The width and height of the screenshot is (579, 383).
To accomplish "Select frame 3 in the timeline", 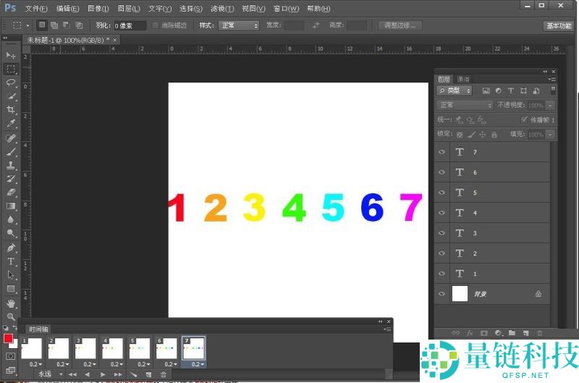I will coord(85,349).
